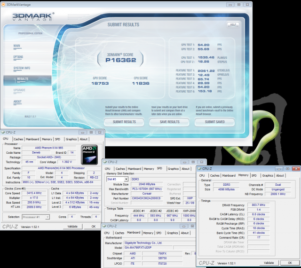
Task: Switch to About tab in CPU-Z CPU window
Action: [84, 139]
